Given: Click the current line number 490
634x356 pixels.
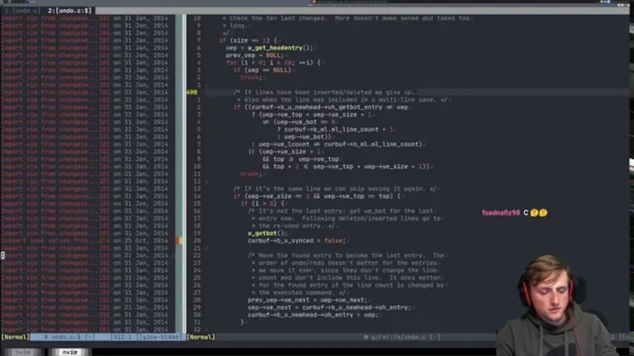Looking at the screenshot, I should 192,92.
